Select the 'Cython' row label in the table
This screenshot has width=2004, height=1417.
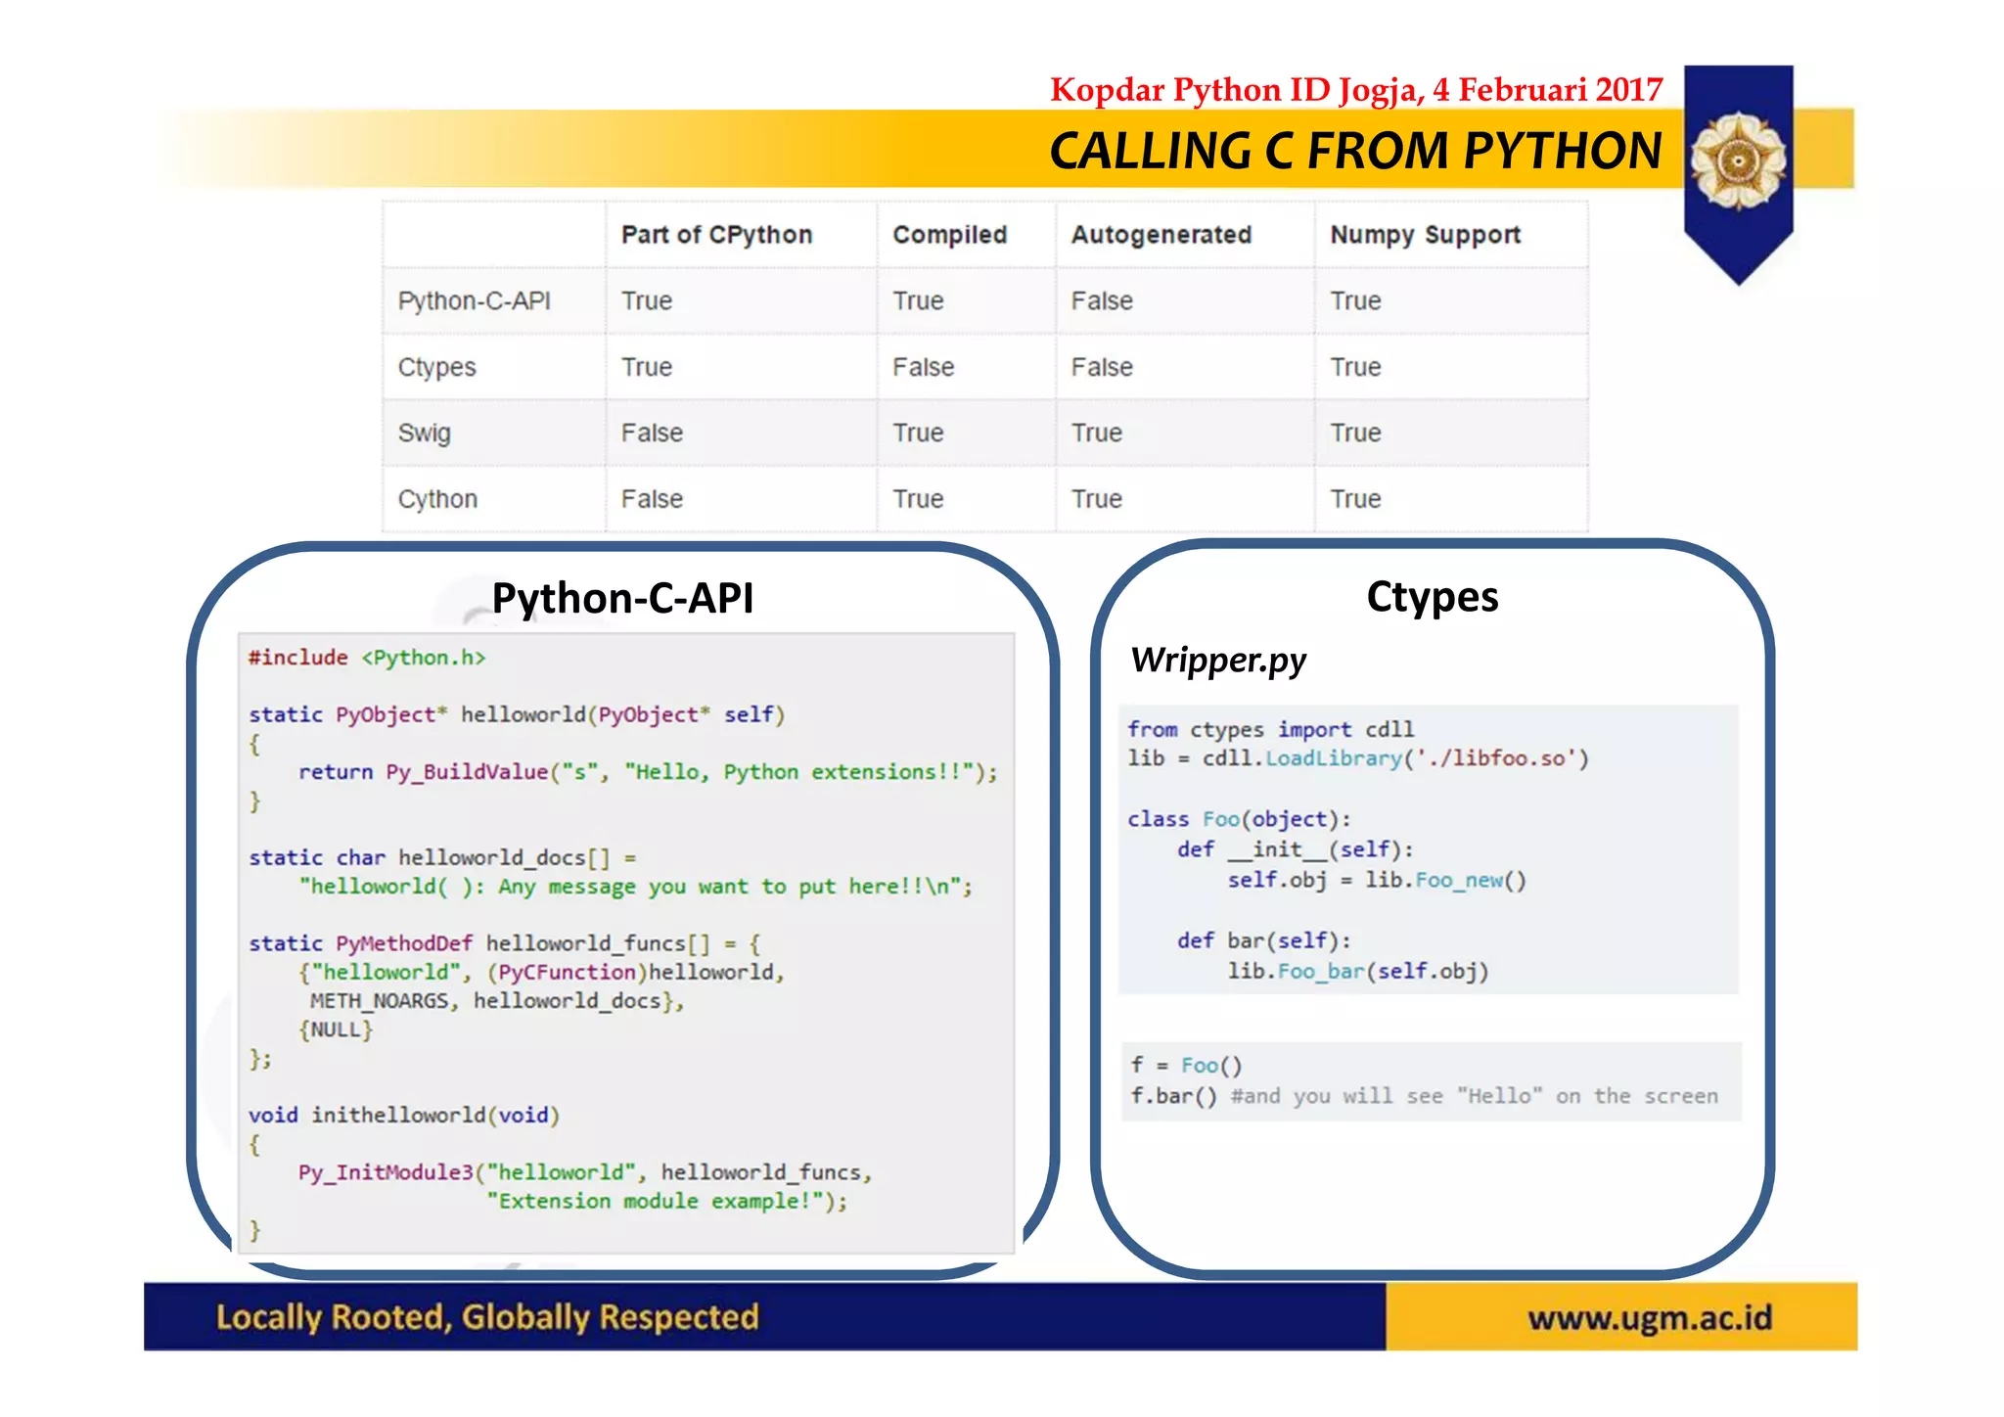click(x=437, y=499)
